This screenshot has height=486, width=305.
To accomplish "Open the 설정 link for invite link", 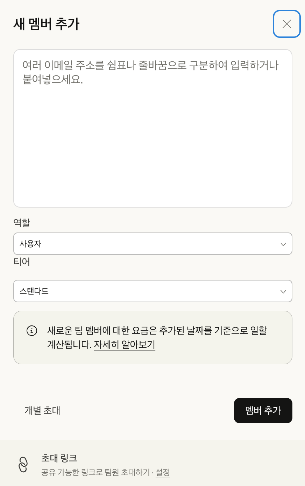I will coord(163,472).
